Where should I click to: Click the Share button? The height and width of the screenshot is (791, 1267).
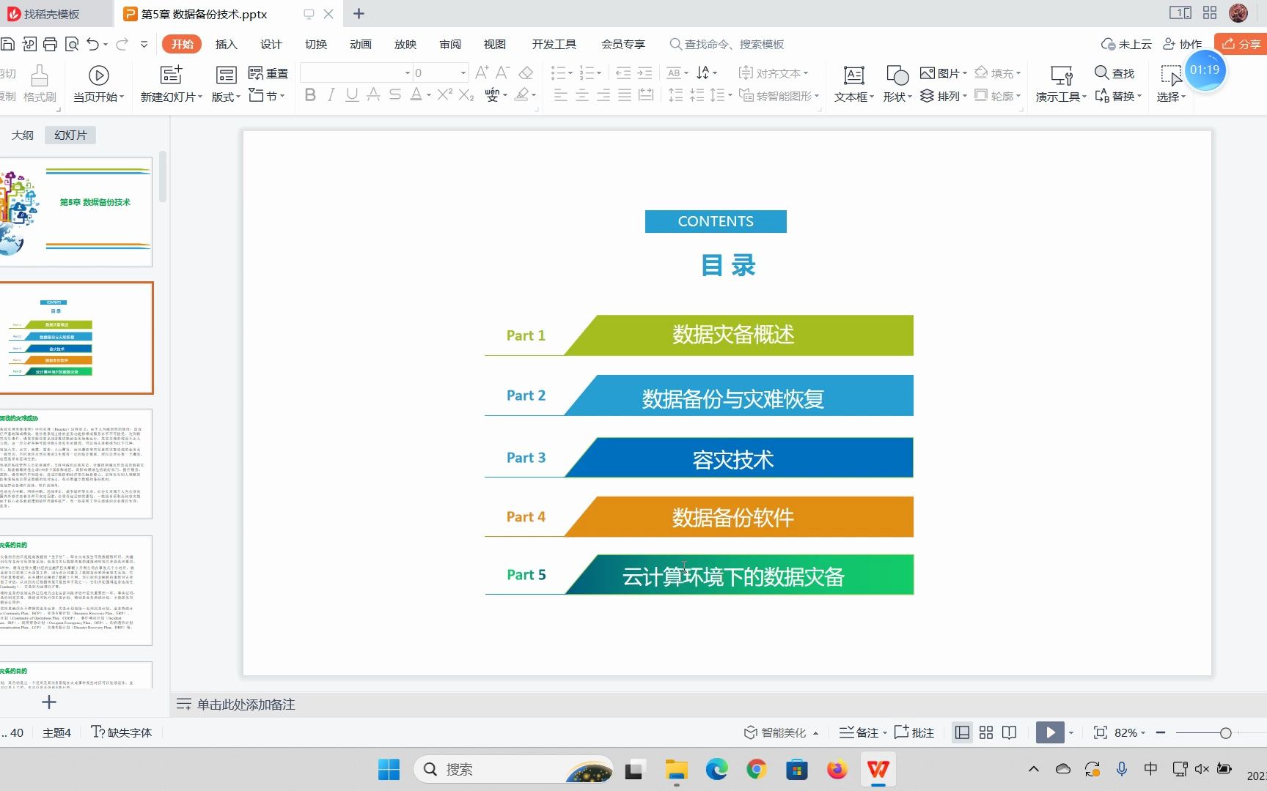tap(1241, 44)
